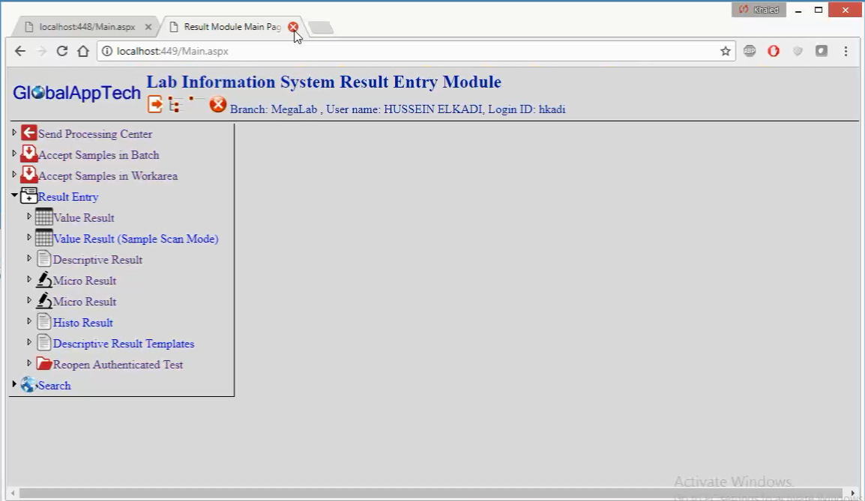865x501 pixels.
Task: Click the scrollbar right arrow
Action: [x=853, y=493]
